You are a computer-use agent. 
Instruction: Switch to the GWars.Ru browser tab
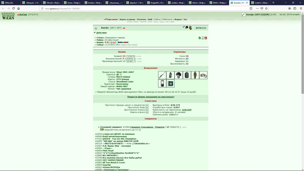pyautogui.click(x=10, y=3)
